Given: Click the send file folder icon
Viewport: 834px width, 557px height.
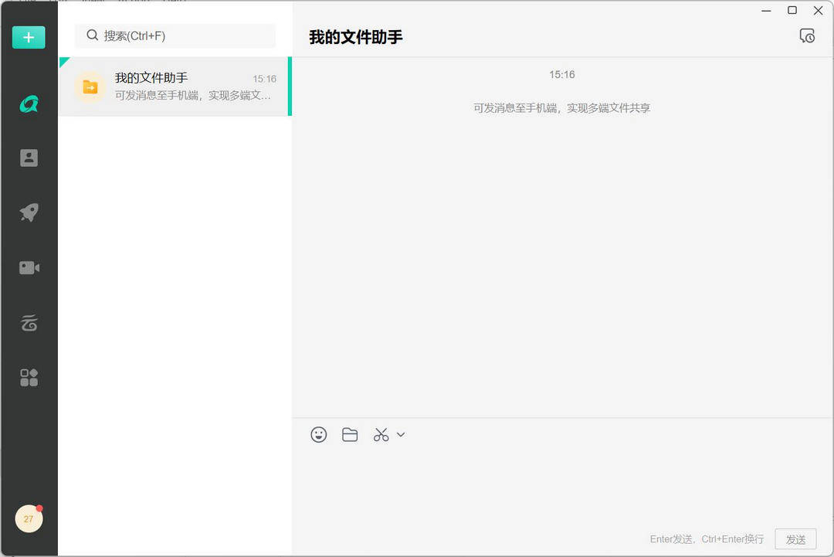Looking at the screenshot, I should 350,435.
